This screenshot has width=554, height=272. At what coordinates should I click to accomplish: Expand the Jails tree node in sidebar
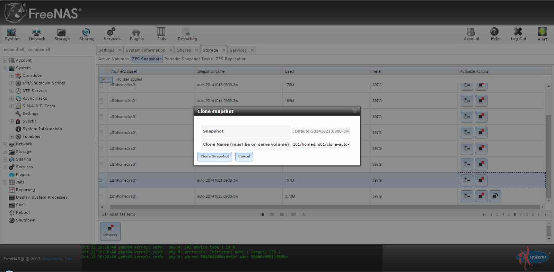pos(5,182)
